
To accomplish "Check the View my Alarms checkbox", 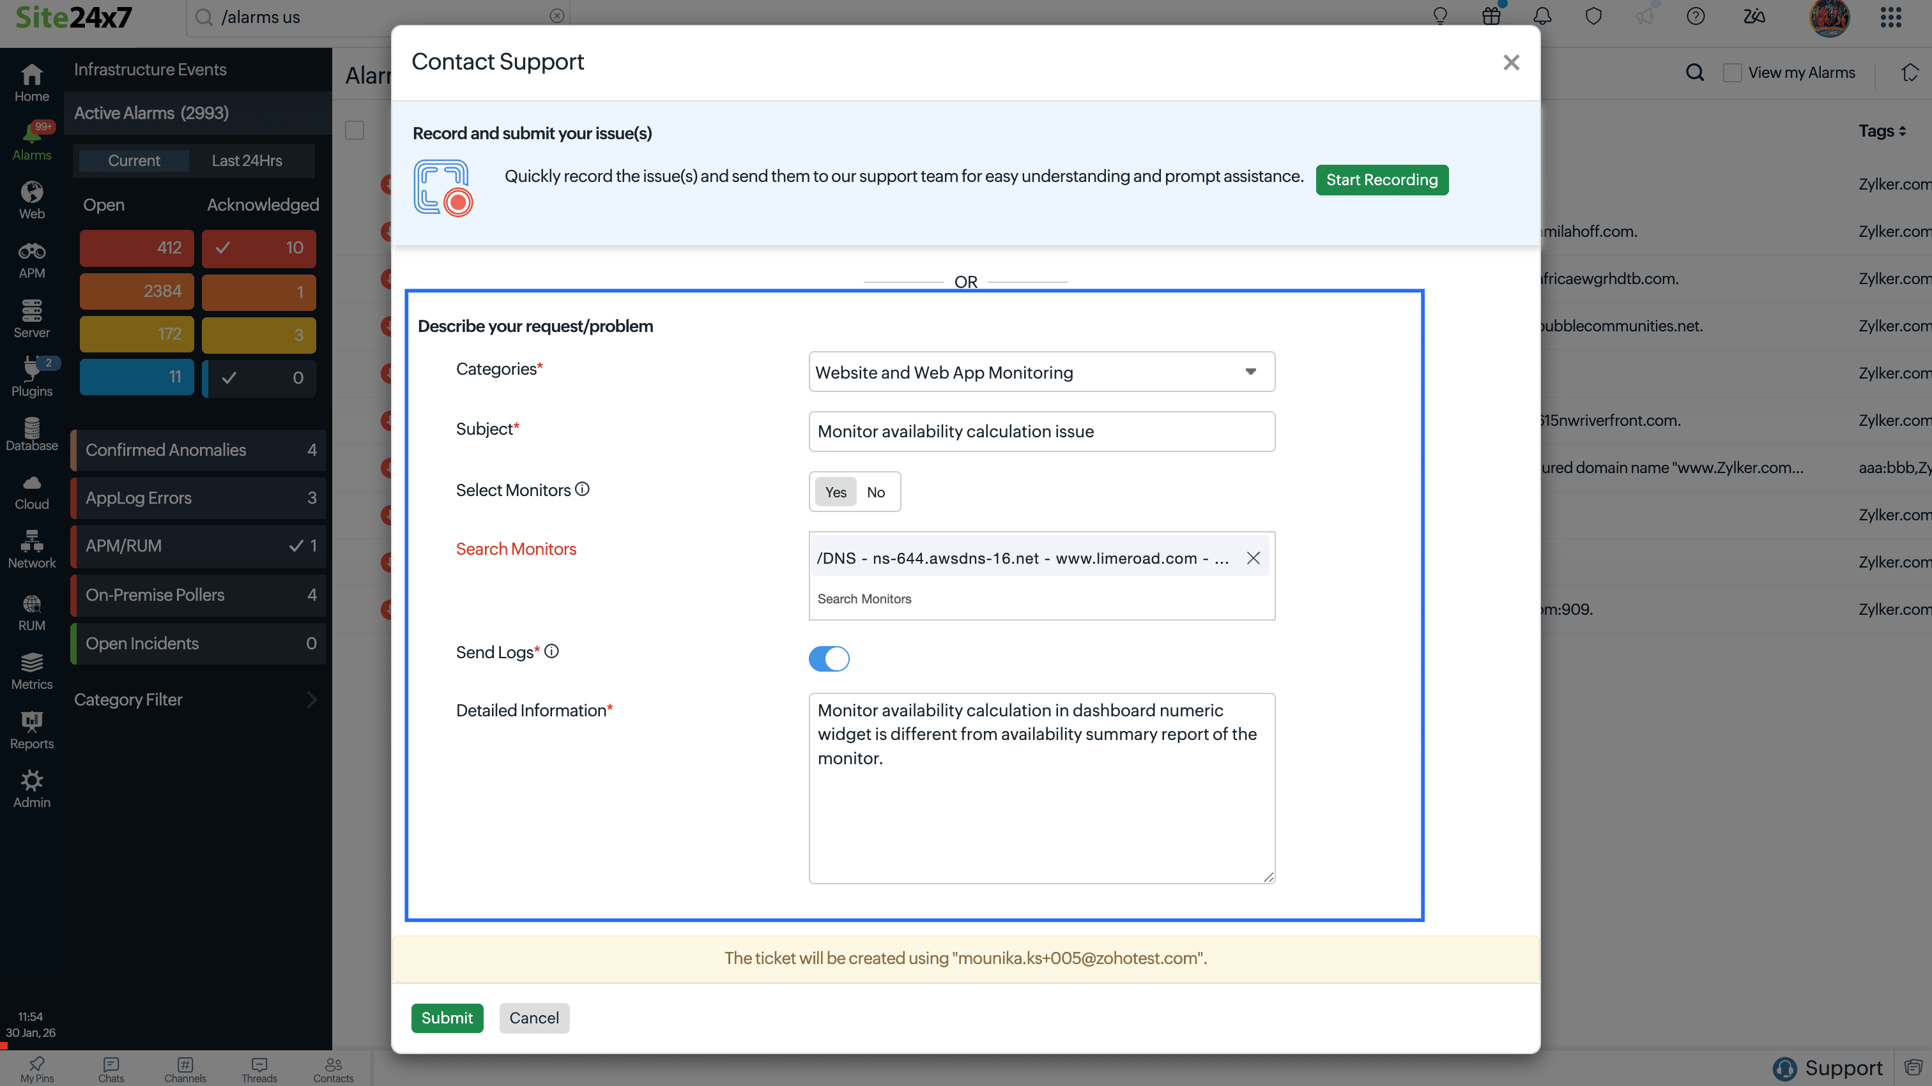I will 1733,73.
